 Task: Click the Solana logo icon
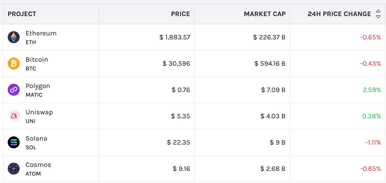tap(14, 142)
